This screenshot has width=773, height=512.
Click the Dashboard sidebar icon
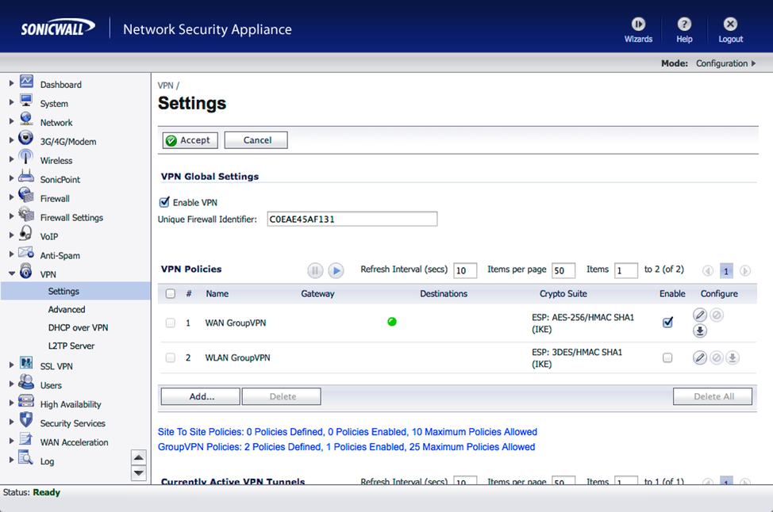click(27, 81)
